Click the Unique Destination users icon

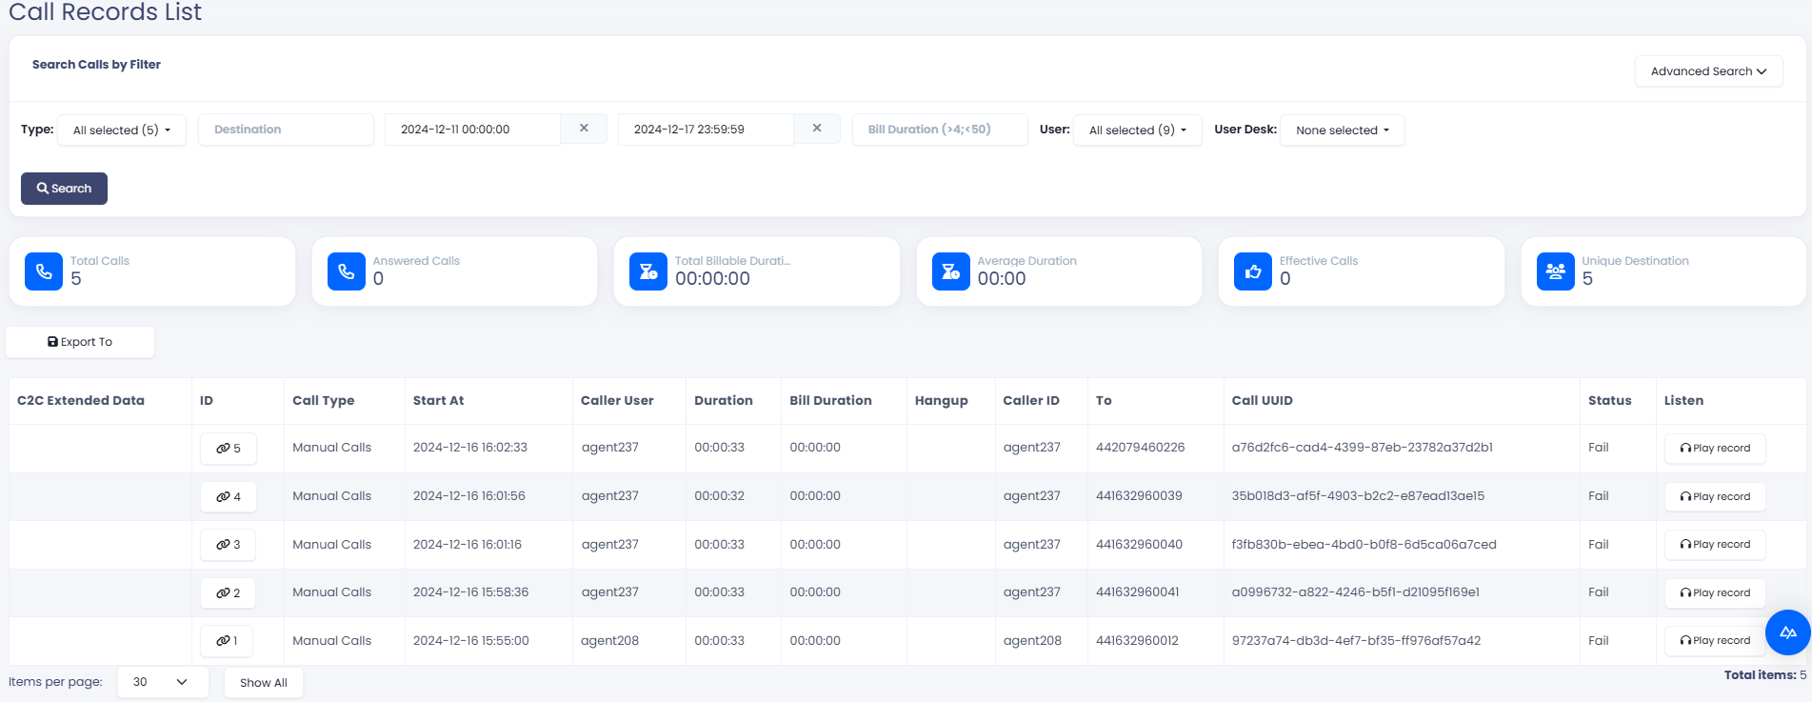tap(1556, 271)
